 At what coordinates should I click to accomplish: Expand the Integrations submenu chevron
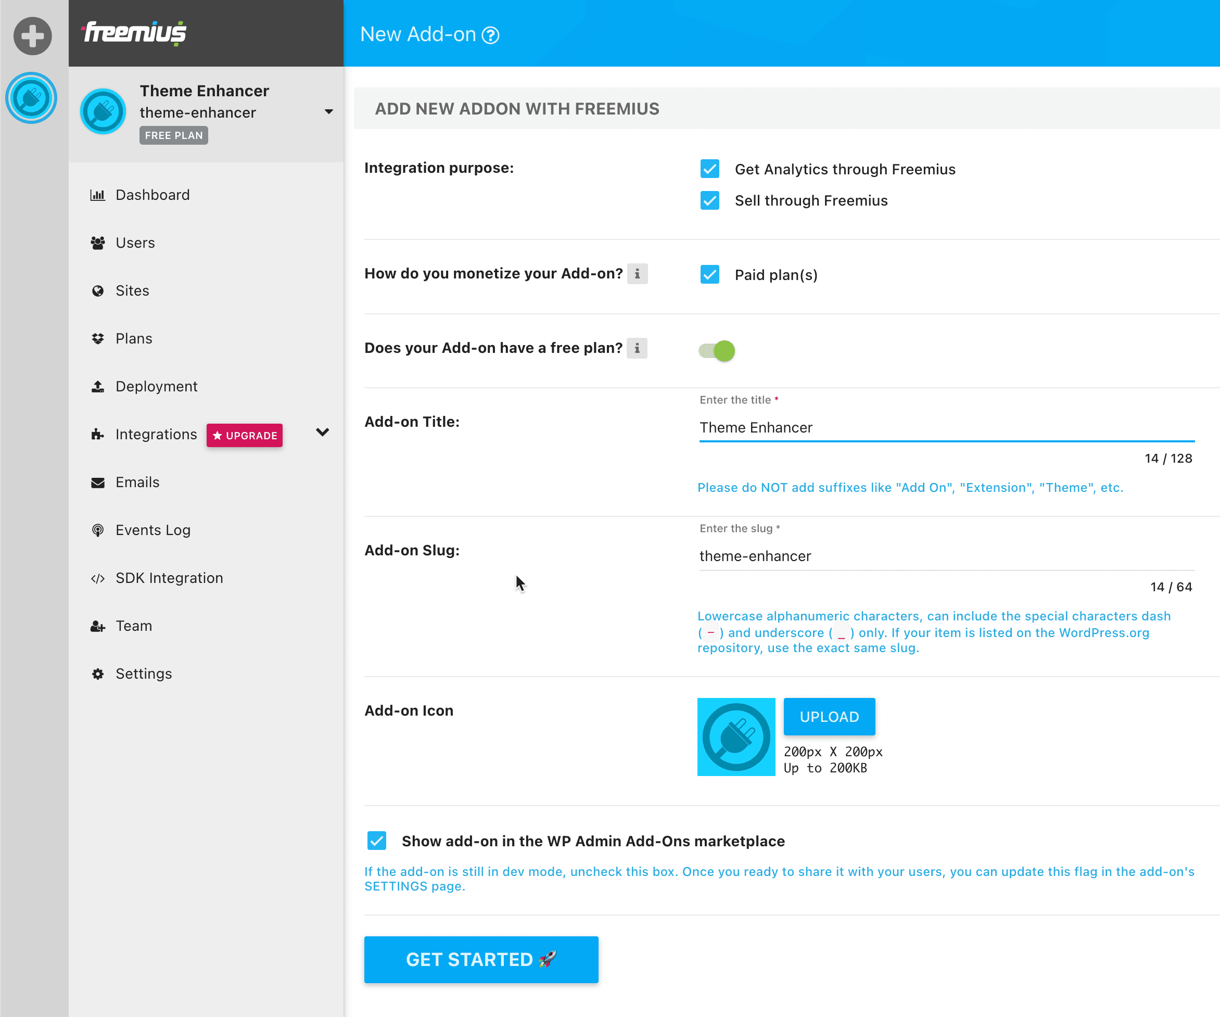[322, 432]
